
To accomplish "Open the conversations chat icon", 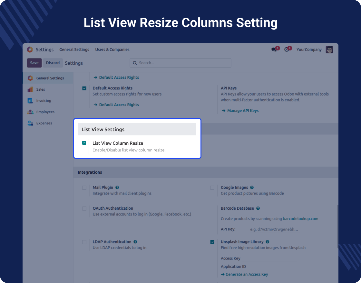I will coord(274,50).
